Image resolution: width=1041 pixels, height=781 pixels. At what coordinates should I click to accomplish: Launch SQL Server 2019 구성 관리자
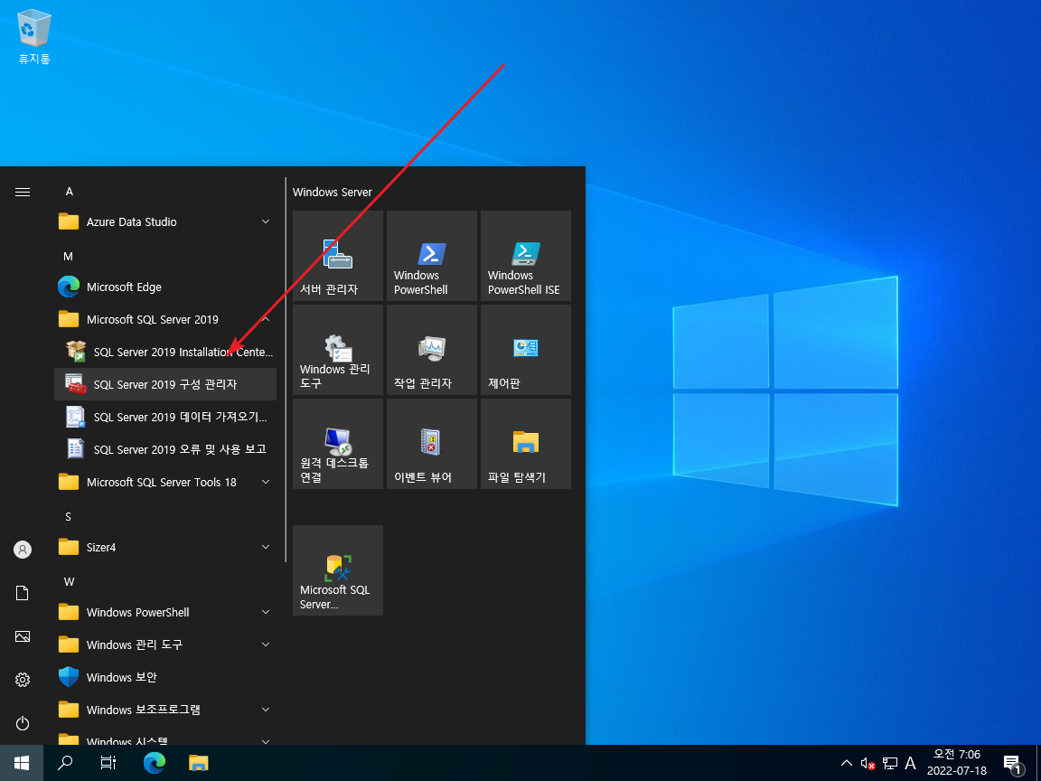click(x=165, y=384)
